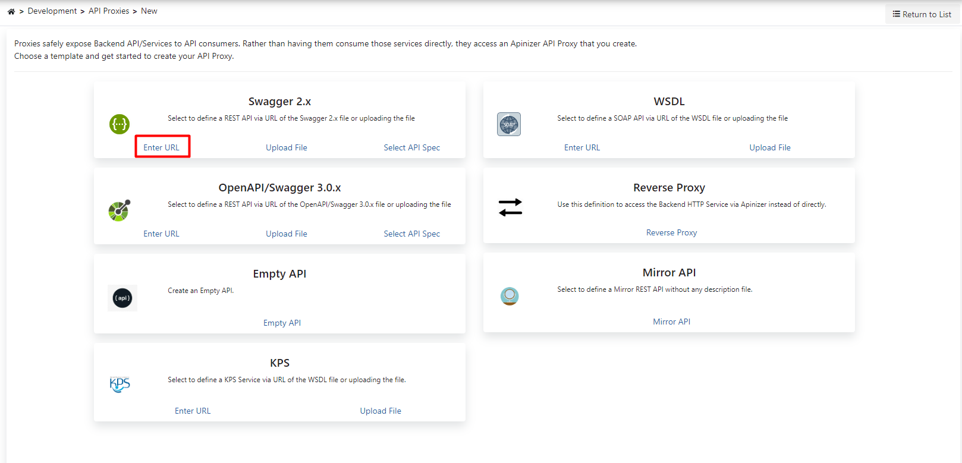This screenshot has width=962, height=463.
Task: Click the WSDL SOAP globe icon
Action: [x=509, y=124]
